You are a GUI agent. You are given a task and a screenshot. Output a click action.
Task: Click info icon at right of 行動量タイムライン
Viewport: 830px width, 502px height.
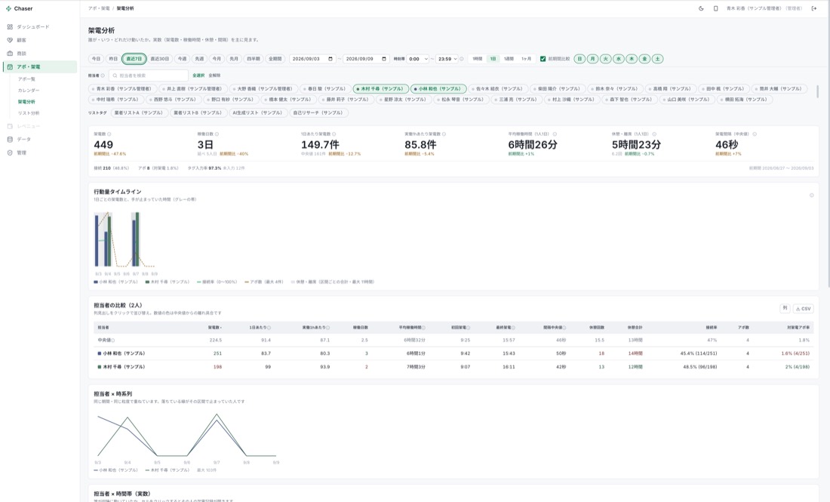pos(811,196)
